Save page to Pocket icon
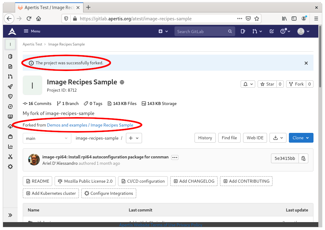 pos(248,19)
